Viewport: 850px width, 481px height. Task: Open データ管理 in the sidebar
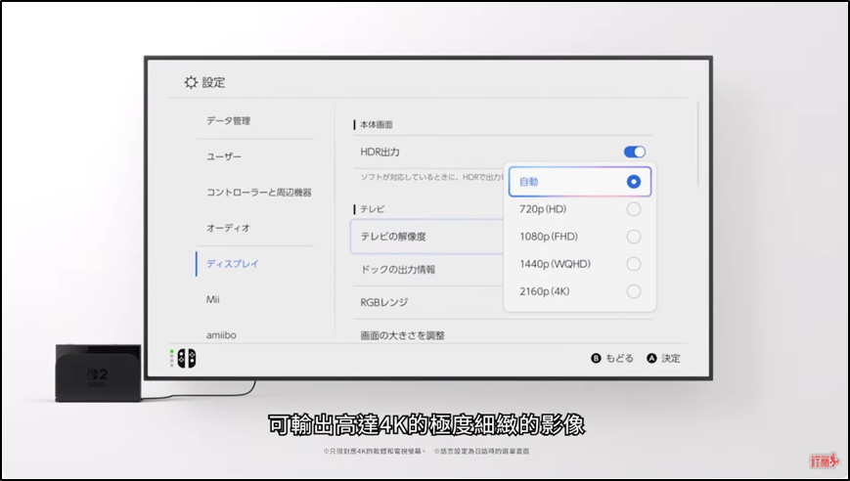tap(228, 121)
